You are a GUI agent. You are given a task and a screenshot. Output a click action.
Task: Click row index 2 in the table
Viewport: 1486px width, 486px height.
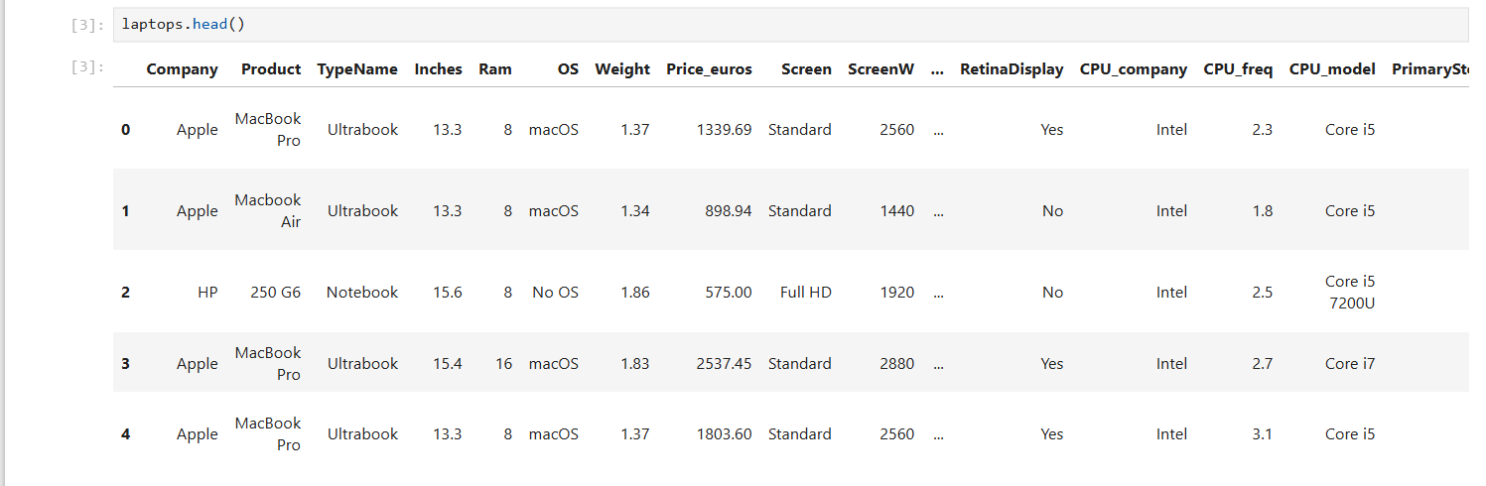point(125,293)
